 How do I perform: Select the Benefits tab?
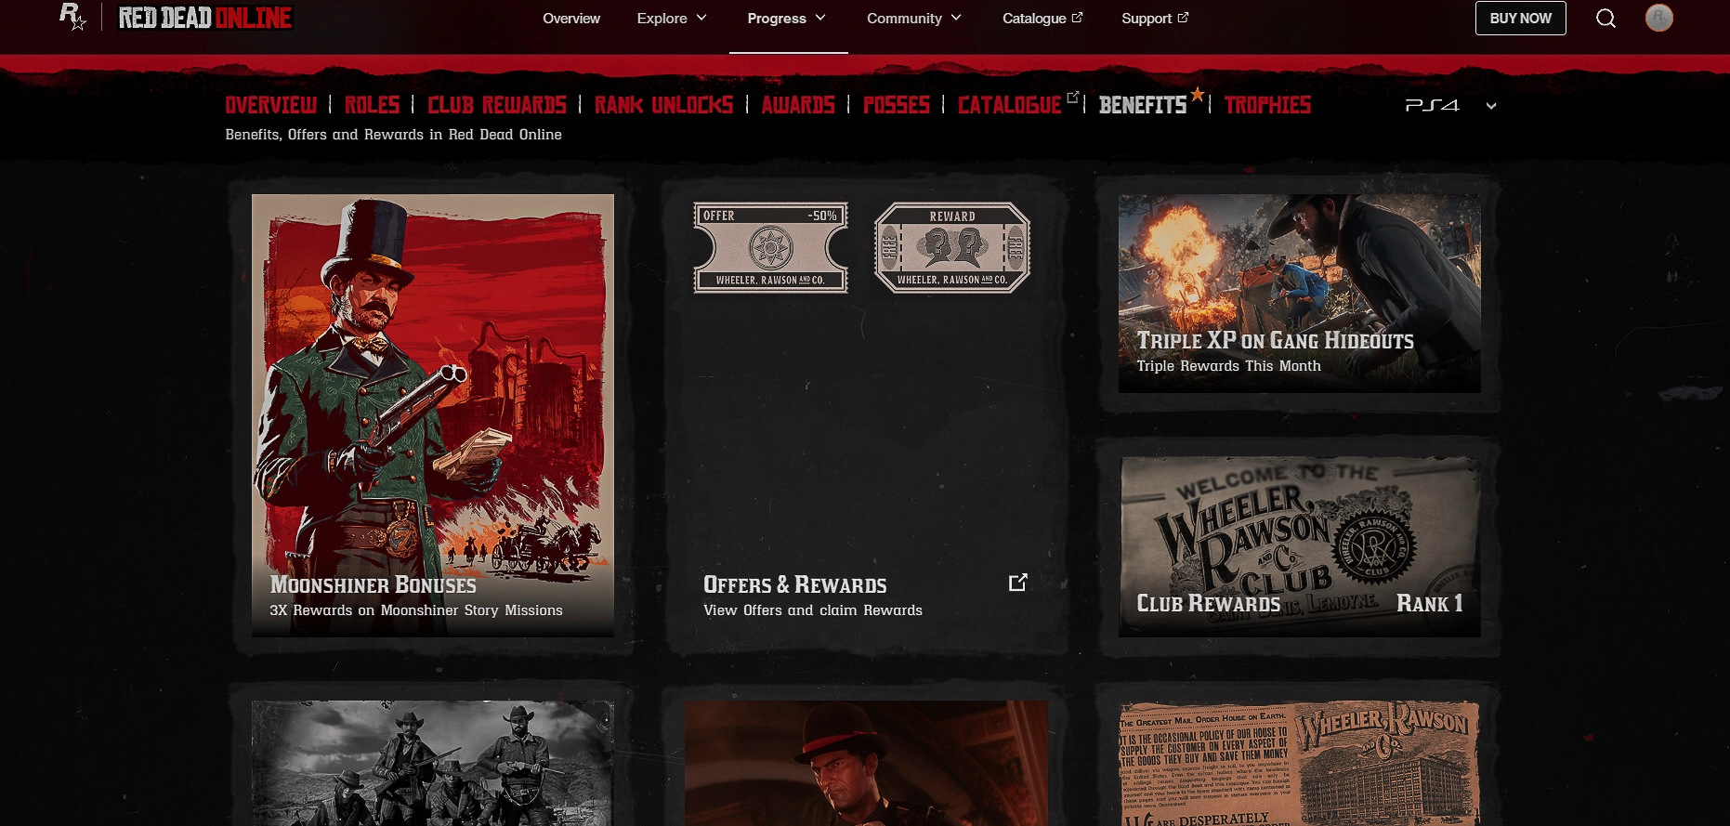[x=1143, y=105]
